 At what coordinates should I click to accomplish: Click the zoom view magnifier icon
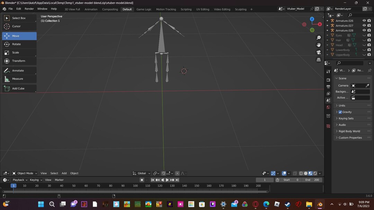pos(319,38)
